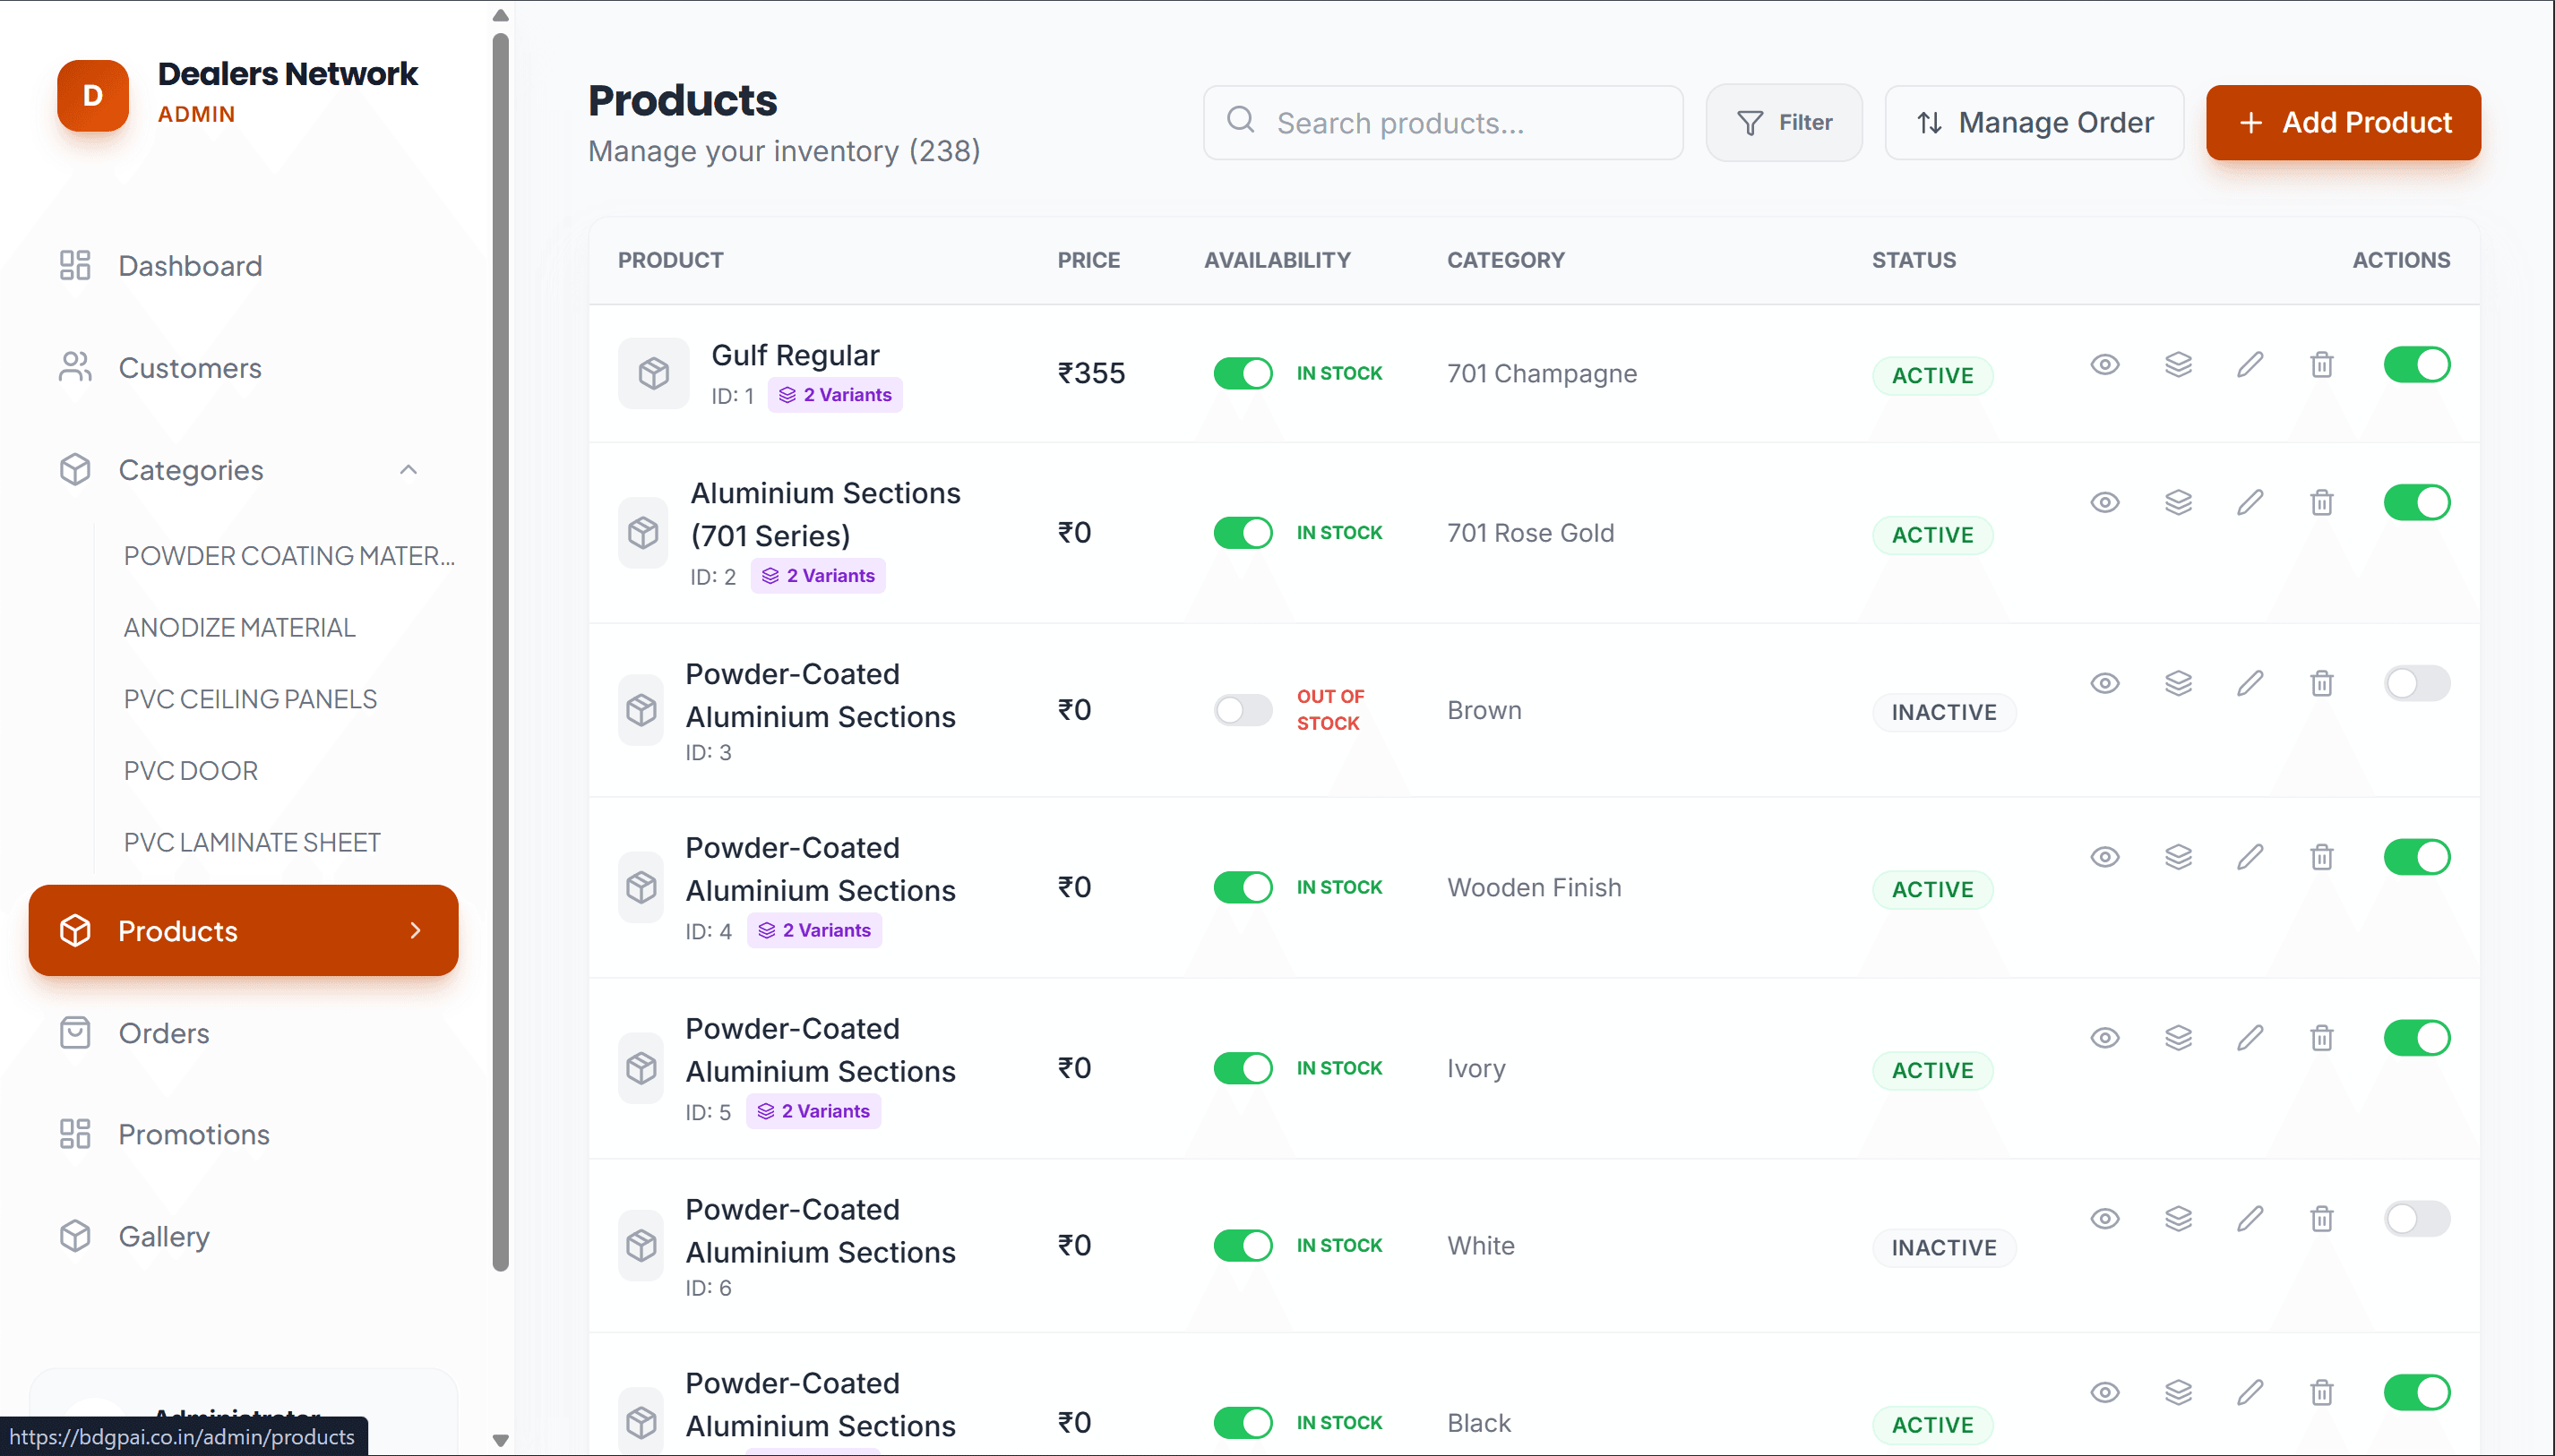Edit the Powder-Coated Aluminium Sections with ID 3
2555x1456 pixels.
click(2250, 683)
